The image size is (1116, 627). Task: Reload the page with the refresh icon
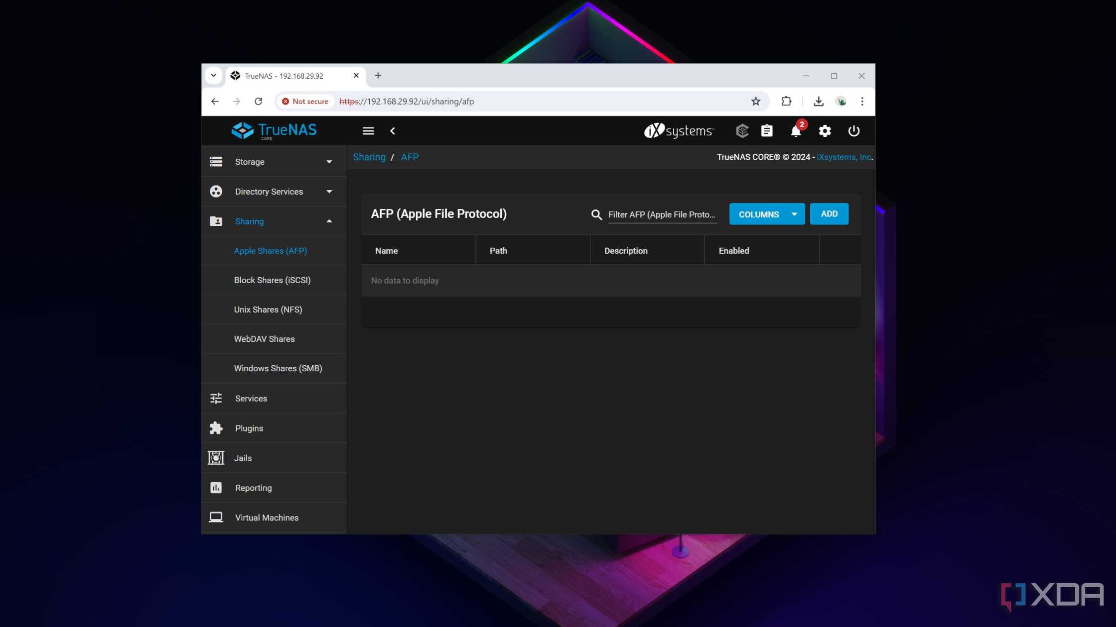pos(258,102)
